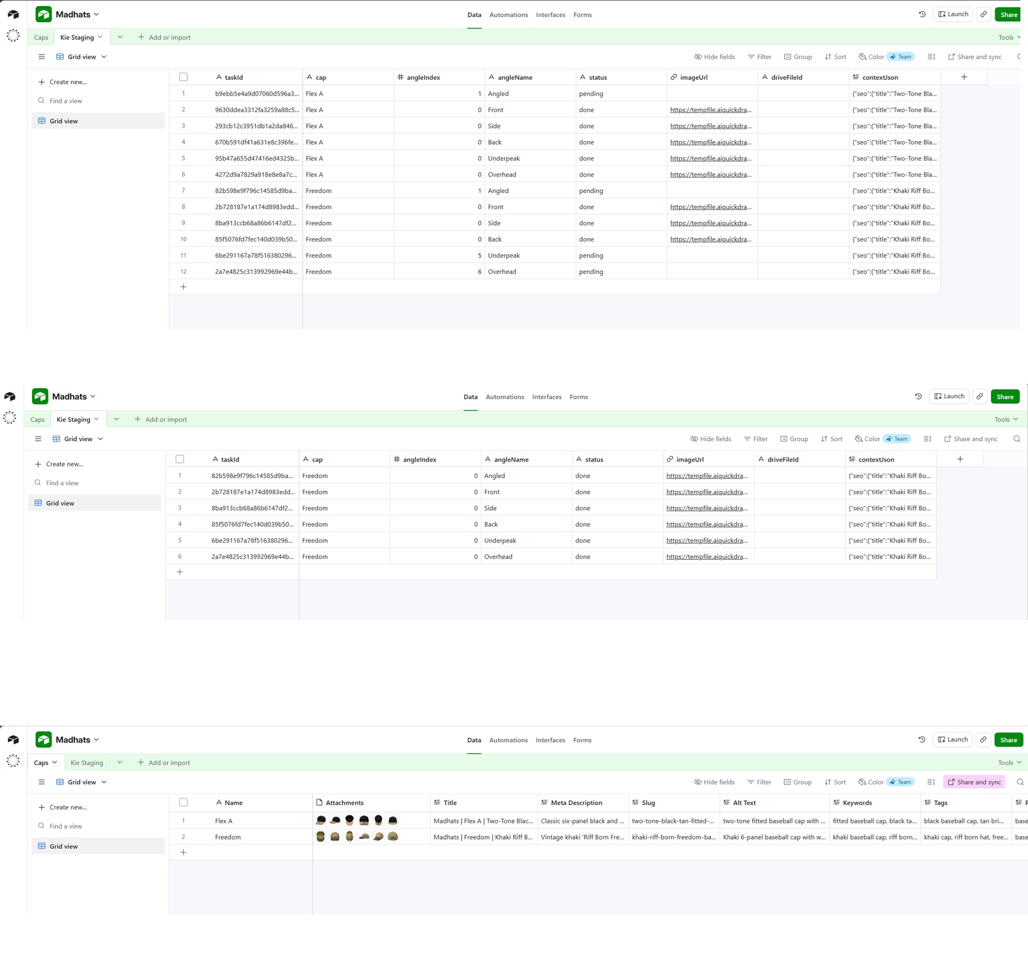Viewport: 1028px width, 954px height.
Task: Click the copy link icon beside top Launch
Action: pyautogui.click(x=983, y=15)
